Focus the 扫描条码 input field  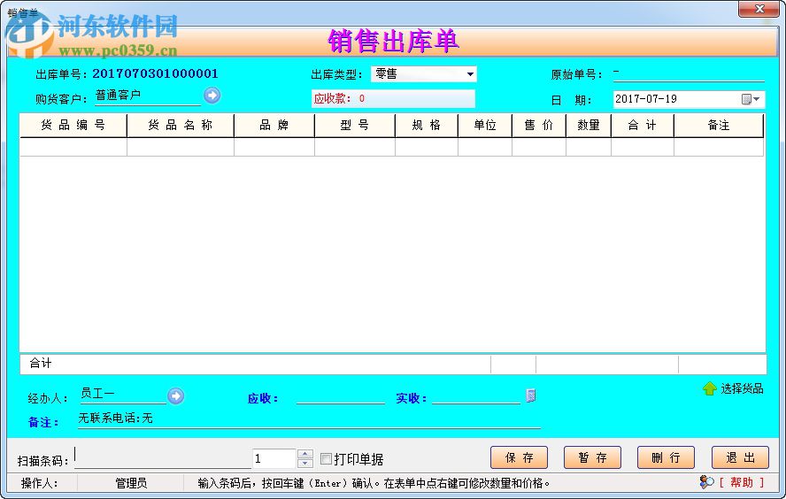(x=162, y=458)
